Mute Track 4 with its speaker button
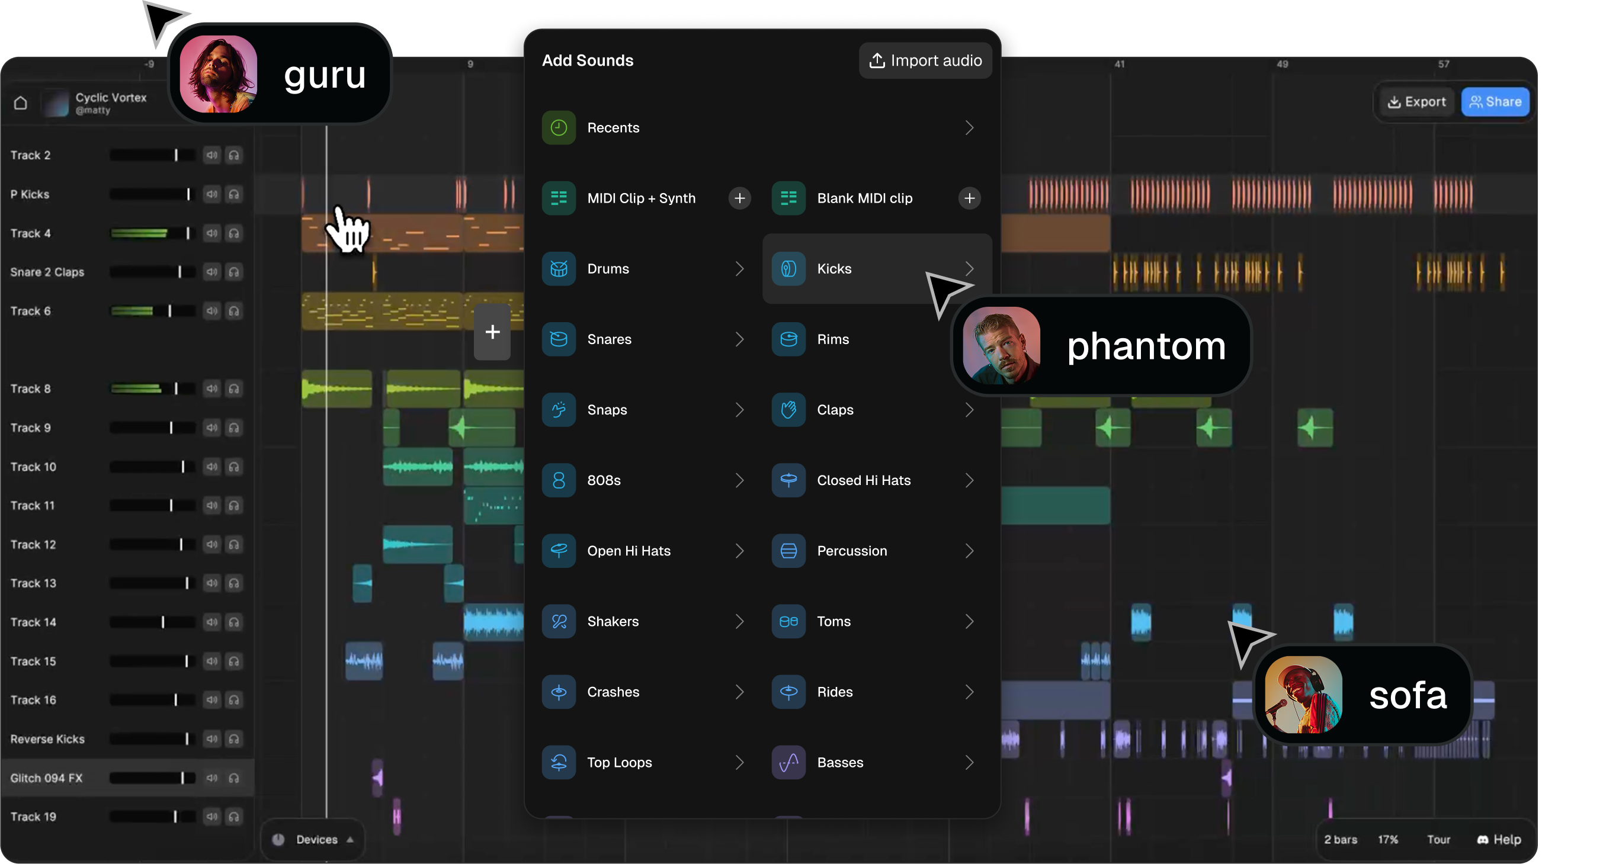 (x=212, y=233)
